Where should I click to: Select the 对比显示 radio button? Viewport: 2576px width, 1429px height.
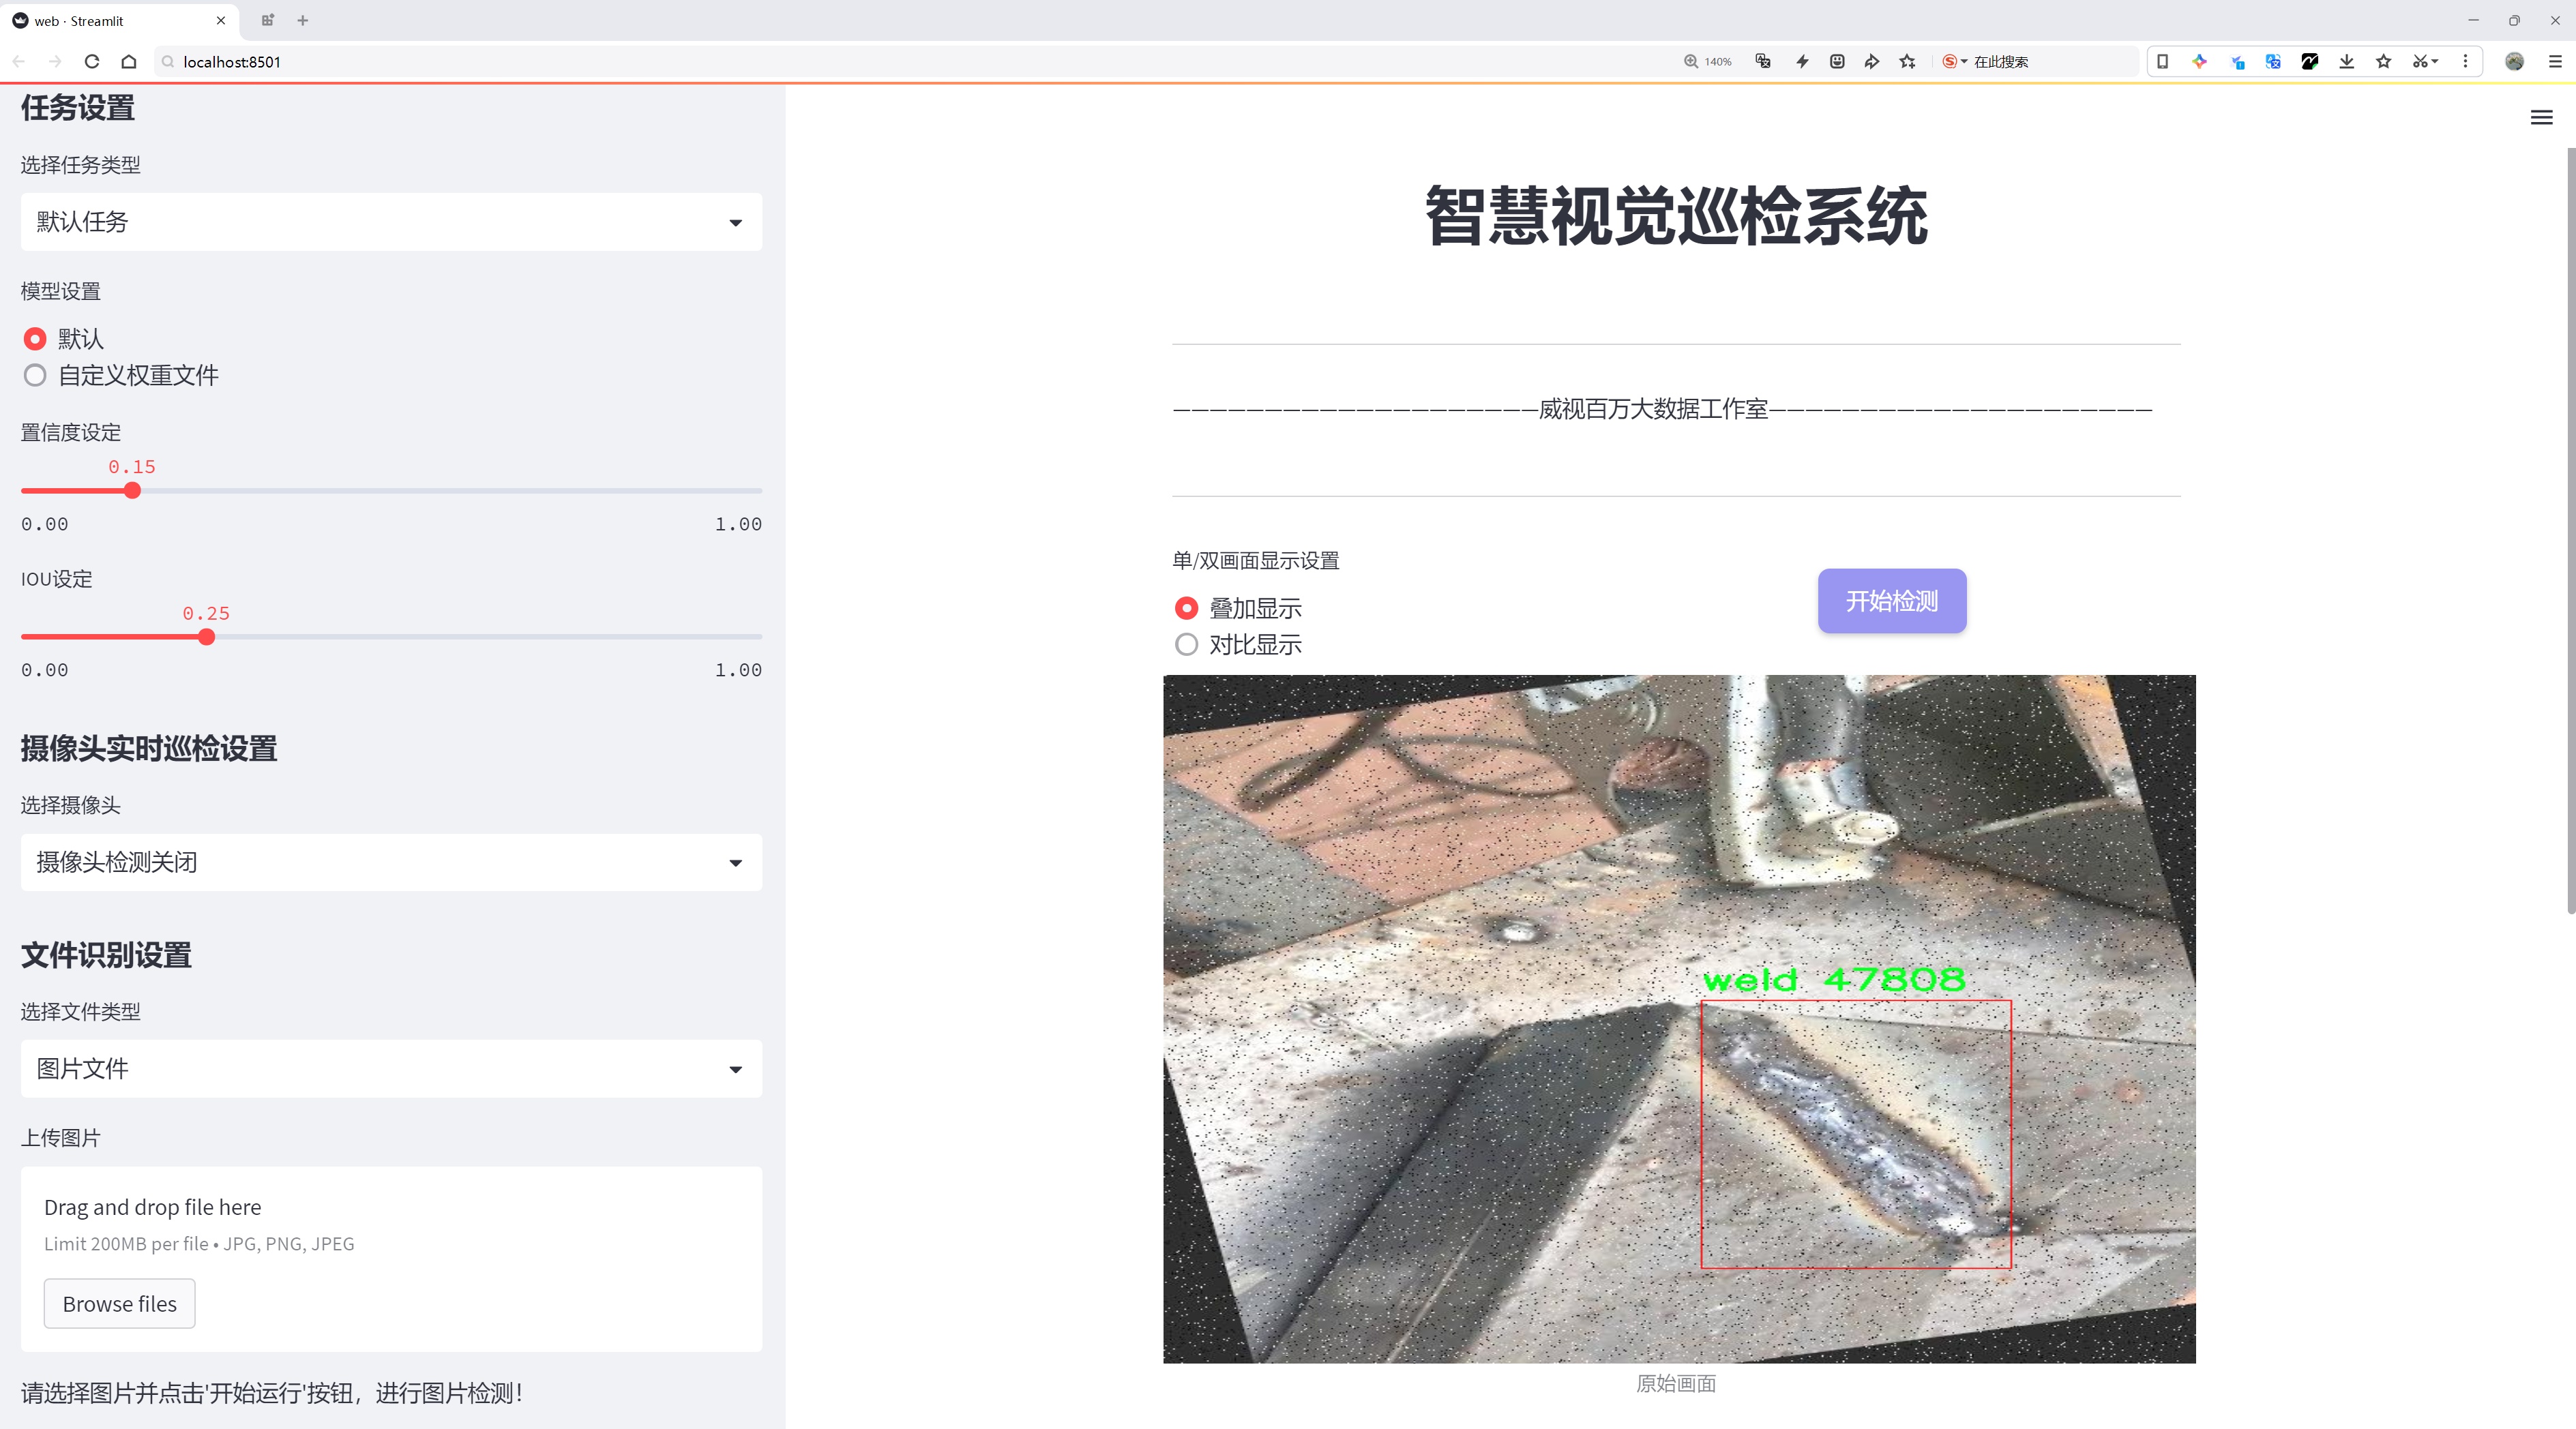coord(1186,646)
